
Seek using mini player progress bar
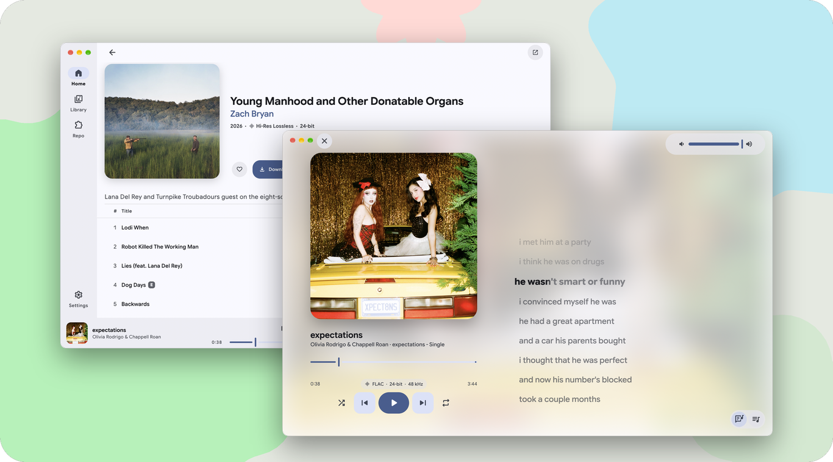click(255, 342)
